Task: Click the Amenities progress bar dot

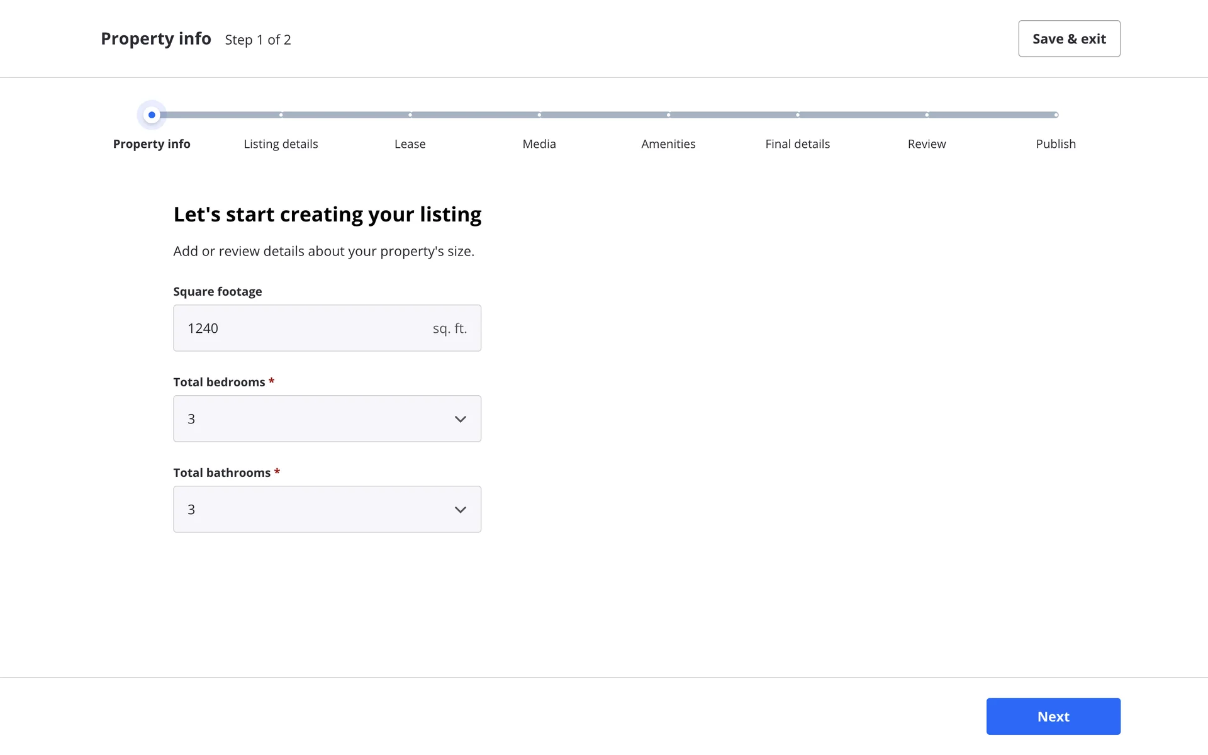Action: (x=668, y=115)
